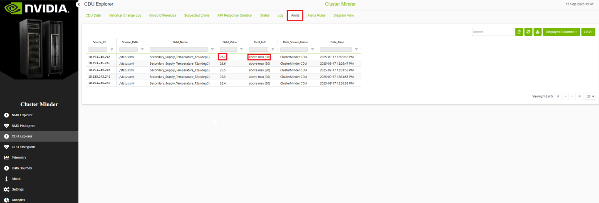Switch to the Alerts Rules tab
Screen dimensions: 599x203
pos(316,15)
